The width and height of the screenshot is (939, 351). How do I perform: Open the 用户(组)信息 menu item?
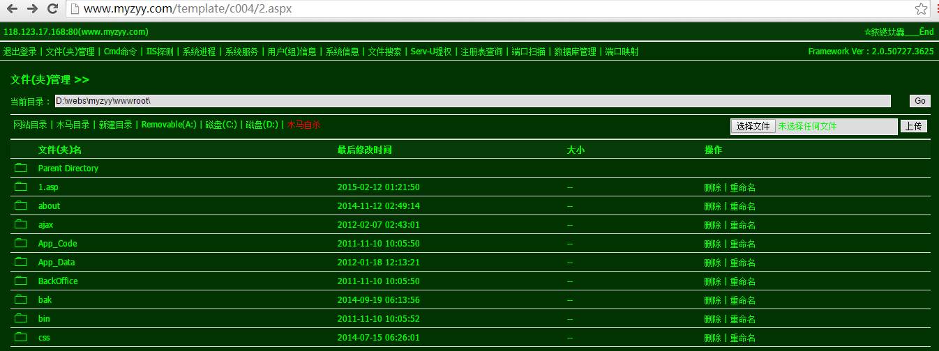tap(292, 52)
